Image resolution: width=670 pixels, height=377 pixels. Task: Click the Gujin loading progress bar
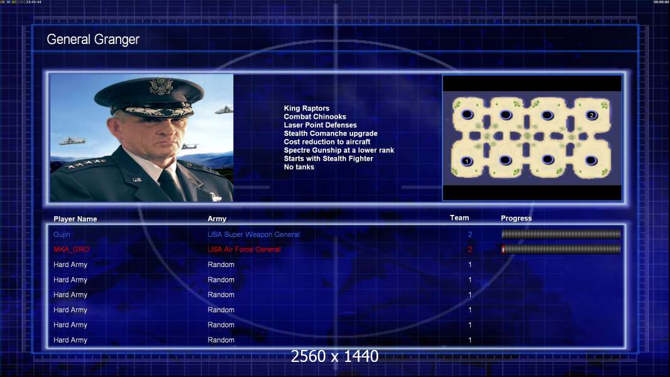(x=561, y=234)
